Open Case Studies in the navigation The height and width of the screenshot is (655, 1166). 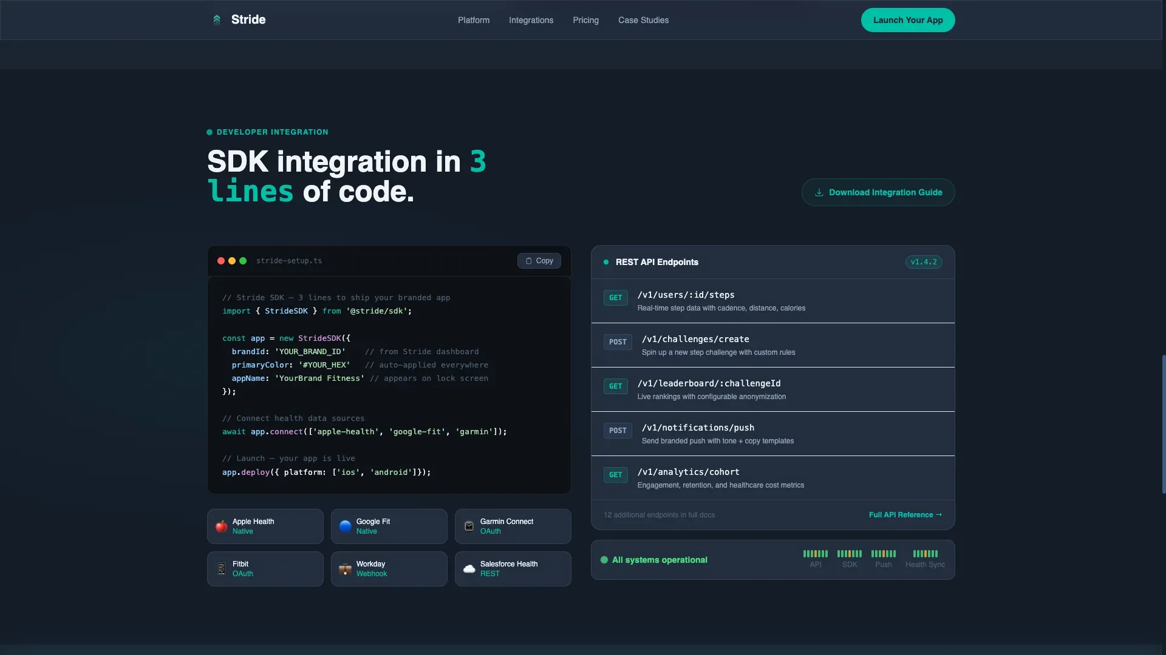click(643, 20)
